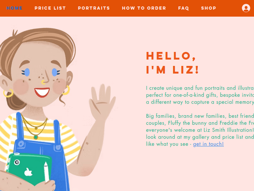254x191 pixels.
Task: Open the account login icon
Action: (x=246, y=8)
